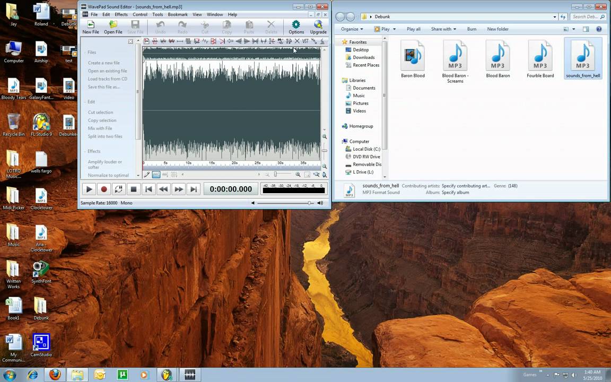
Task: Toggle the loop playback button
Action: [x=118, y=189]
